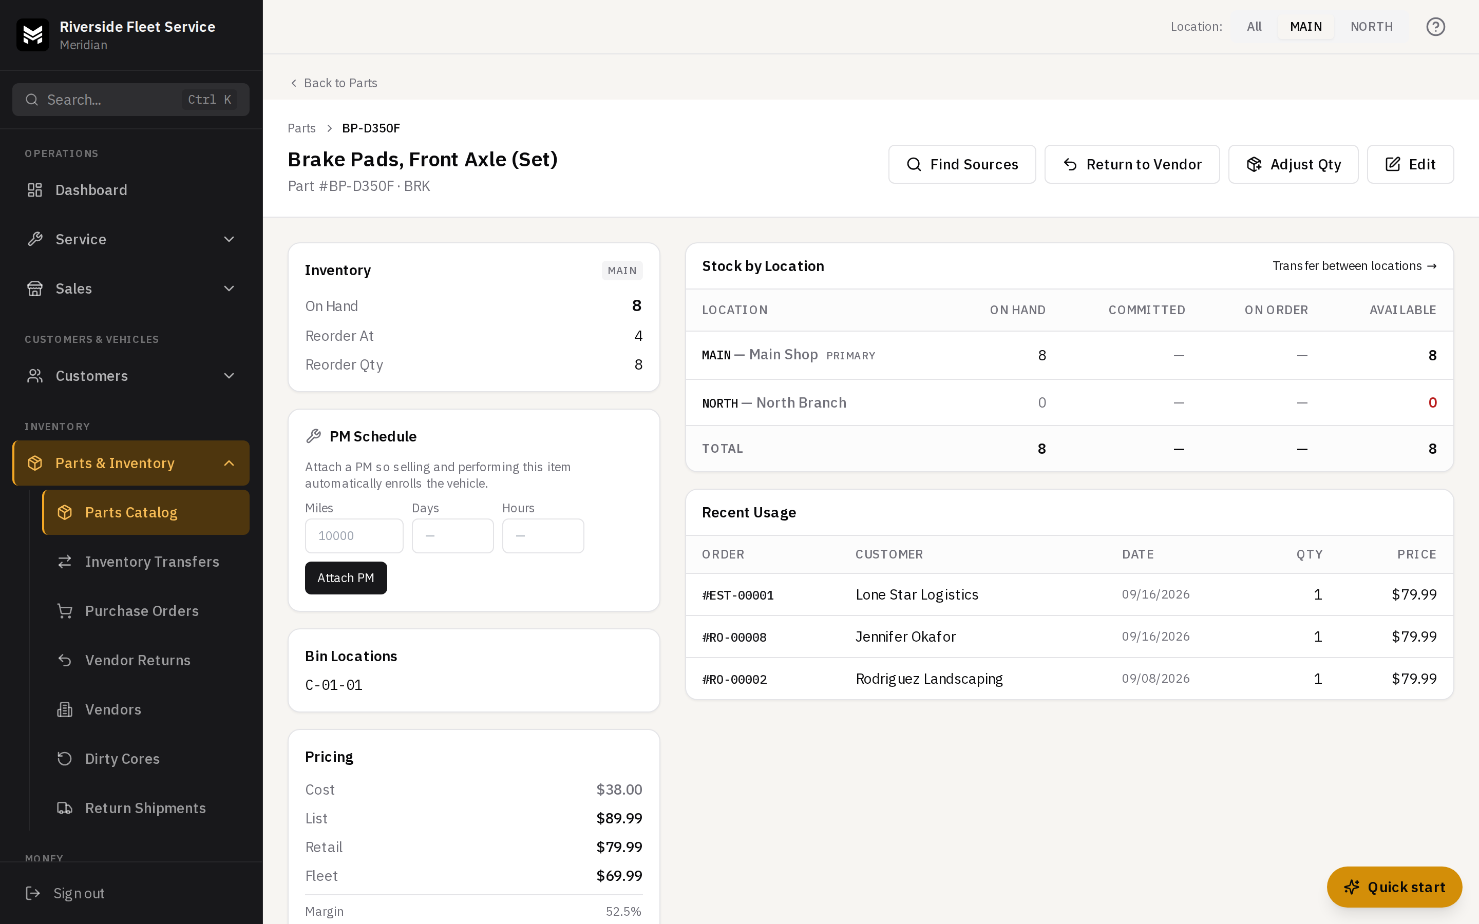Open Purchase Orders page
Screen dimensions: 1479x924
[145, 611]
